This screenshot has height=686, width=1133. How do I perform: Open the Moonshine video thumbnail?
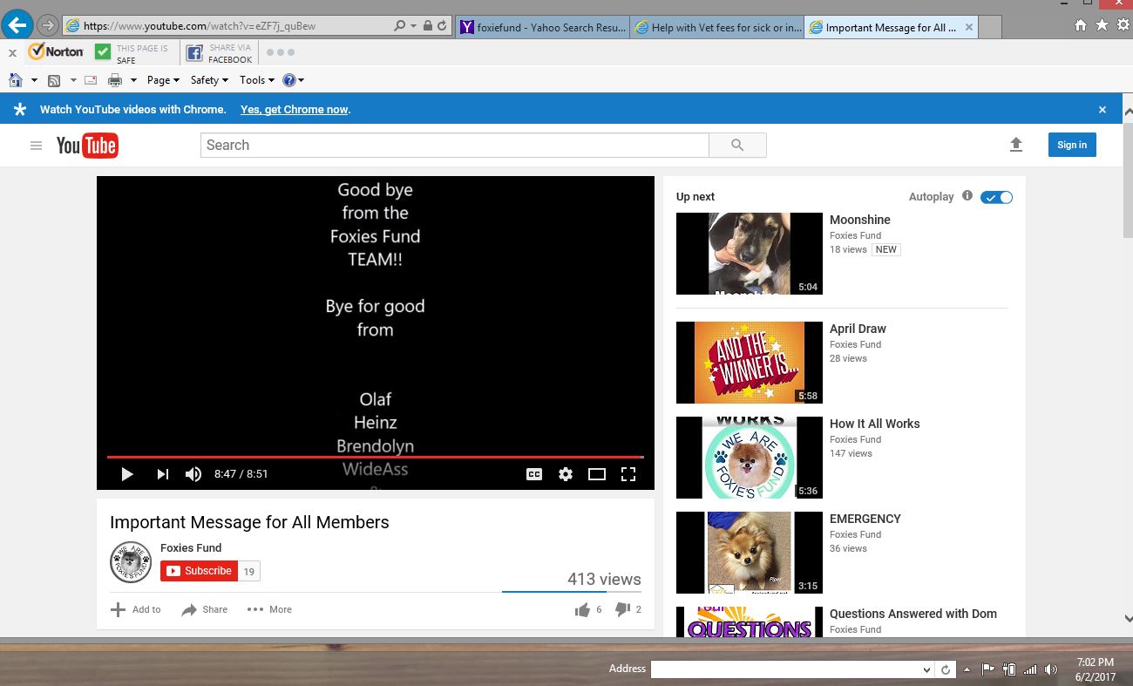pyautogui.click(x=750, y=254)
